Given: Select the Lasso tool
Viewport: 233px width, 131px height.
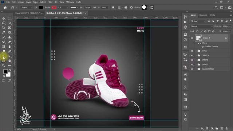Looking at the screenshot, I should [4, 23].
